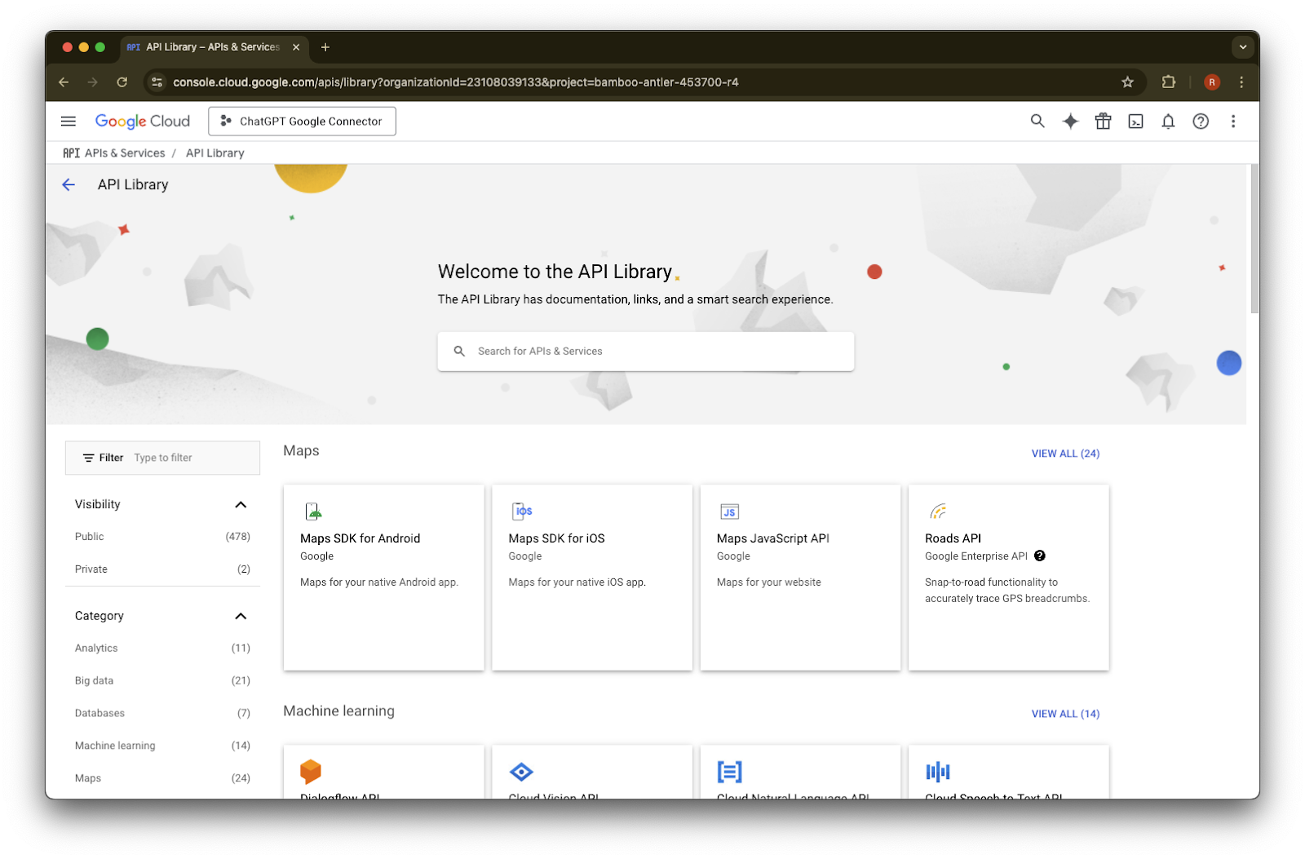Image resolution: width=1305 pixels, height=859 pixels.
Task: Open the Maps SDK for Android card title
Action: (x=361, y=538)
